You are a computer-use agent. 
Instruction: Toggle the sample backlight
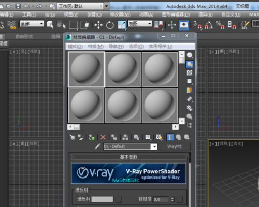coord(190,64)
